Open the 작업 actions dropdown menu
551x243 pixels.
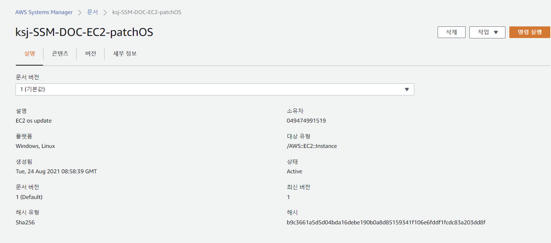click(x=487, y=32)
